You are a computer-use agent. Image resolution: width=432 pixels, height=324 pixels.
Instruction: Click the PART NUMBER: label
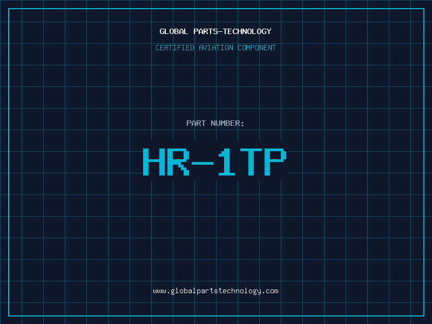tap(215, 123)
